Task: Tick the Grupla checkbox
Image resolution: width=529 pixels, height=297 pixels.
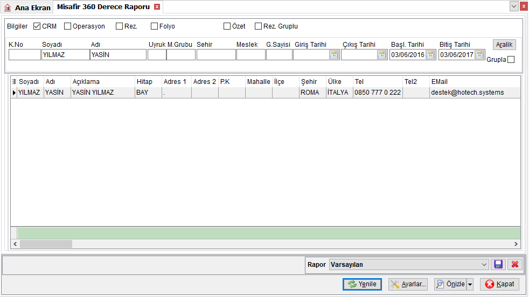Action: pyautogui.click(x=511, y=60)
